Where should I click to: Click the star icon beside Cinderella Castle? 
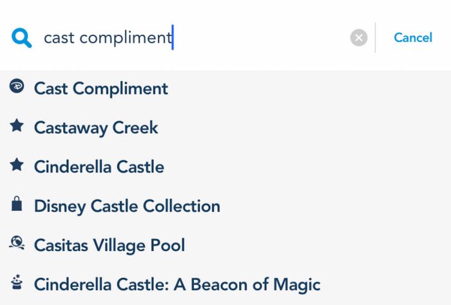[17, 165]
